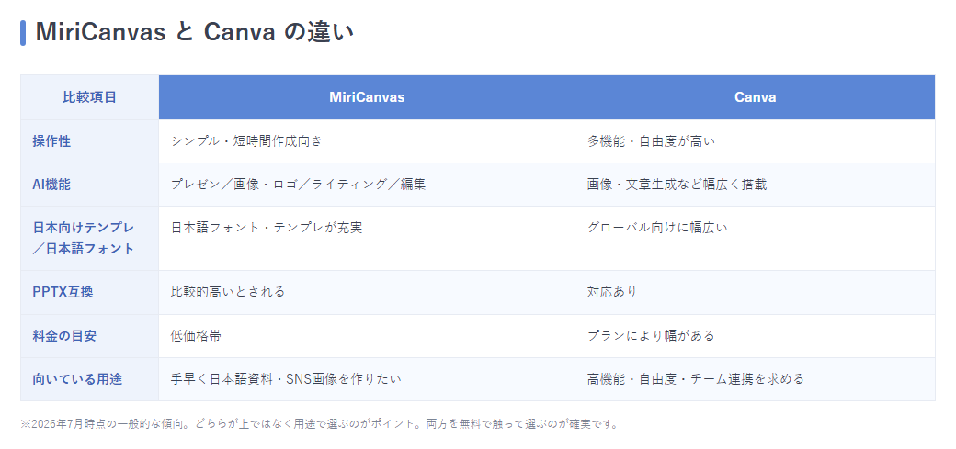Select the '操作性' row label

click(x=90, y=141)
